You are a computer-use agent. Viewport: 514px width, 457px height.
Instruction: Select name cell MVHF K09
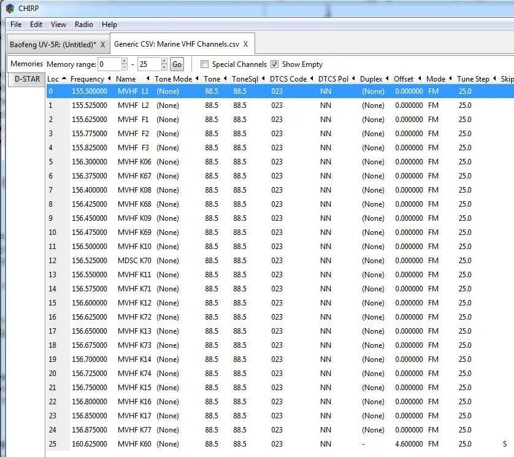134,218
